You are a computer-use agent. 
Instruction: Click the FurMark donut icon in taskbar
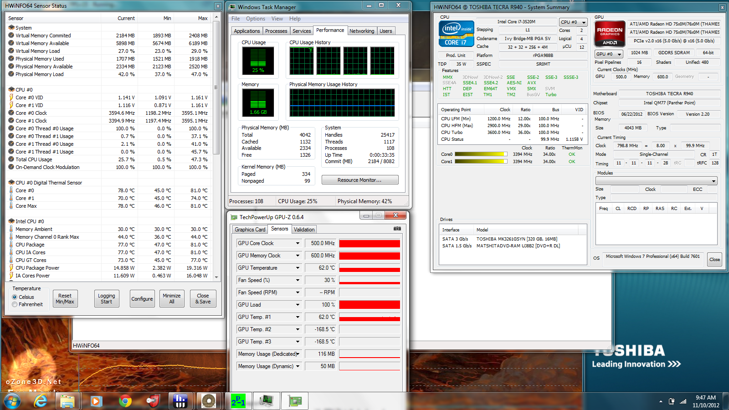pyautogui.click(x=209, y=401)
